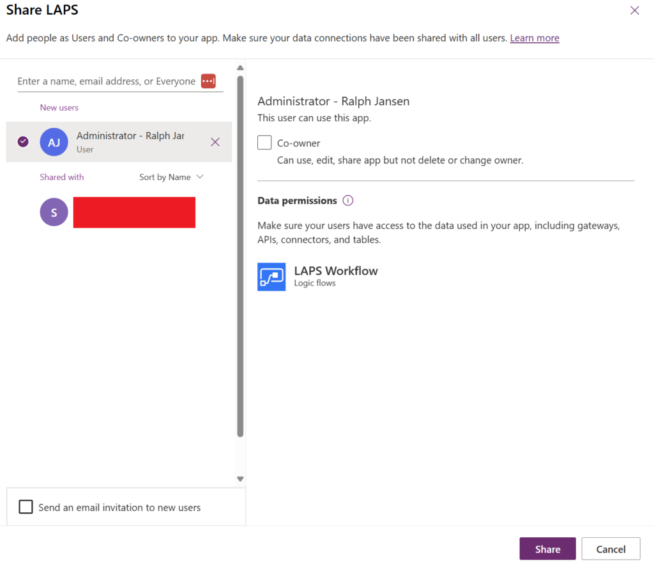The width and height of the screenshot is (654, 566).
Task: Click the LAPS Workflow flow icon
Action: point(271,277)
